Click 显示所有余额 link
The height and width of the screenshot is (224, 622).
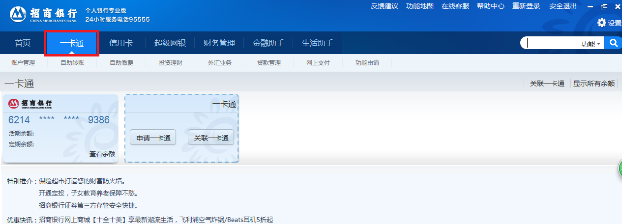(x=594, y=84)
